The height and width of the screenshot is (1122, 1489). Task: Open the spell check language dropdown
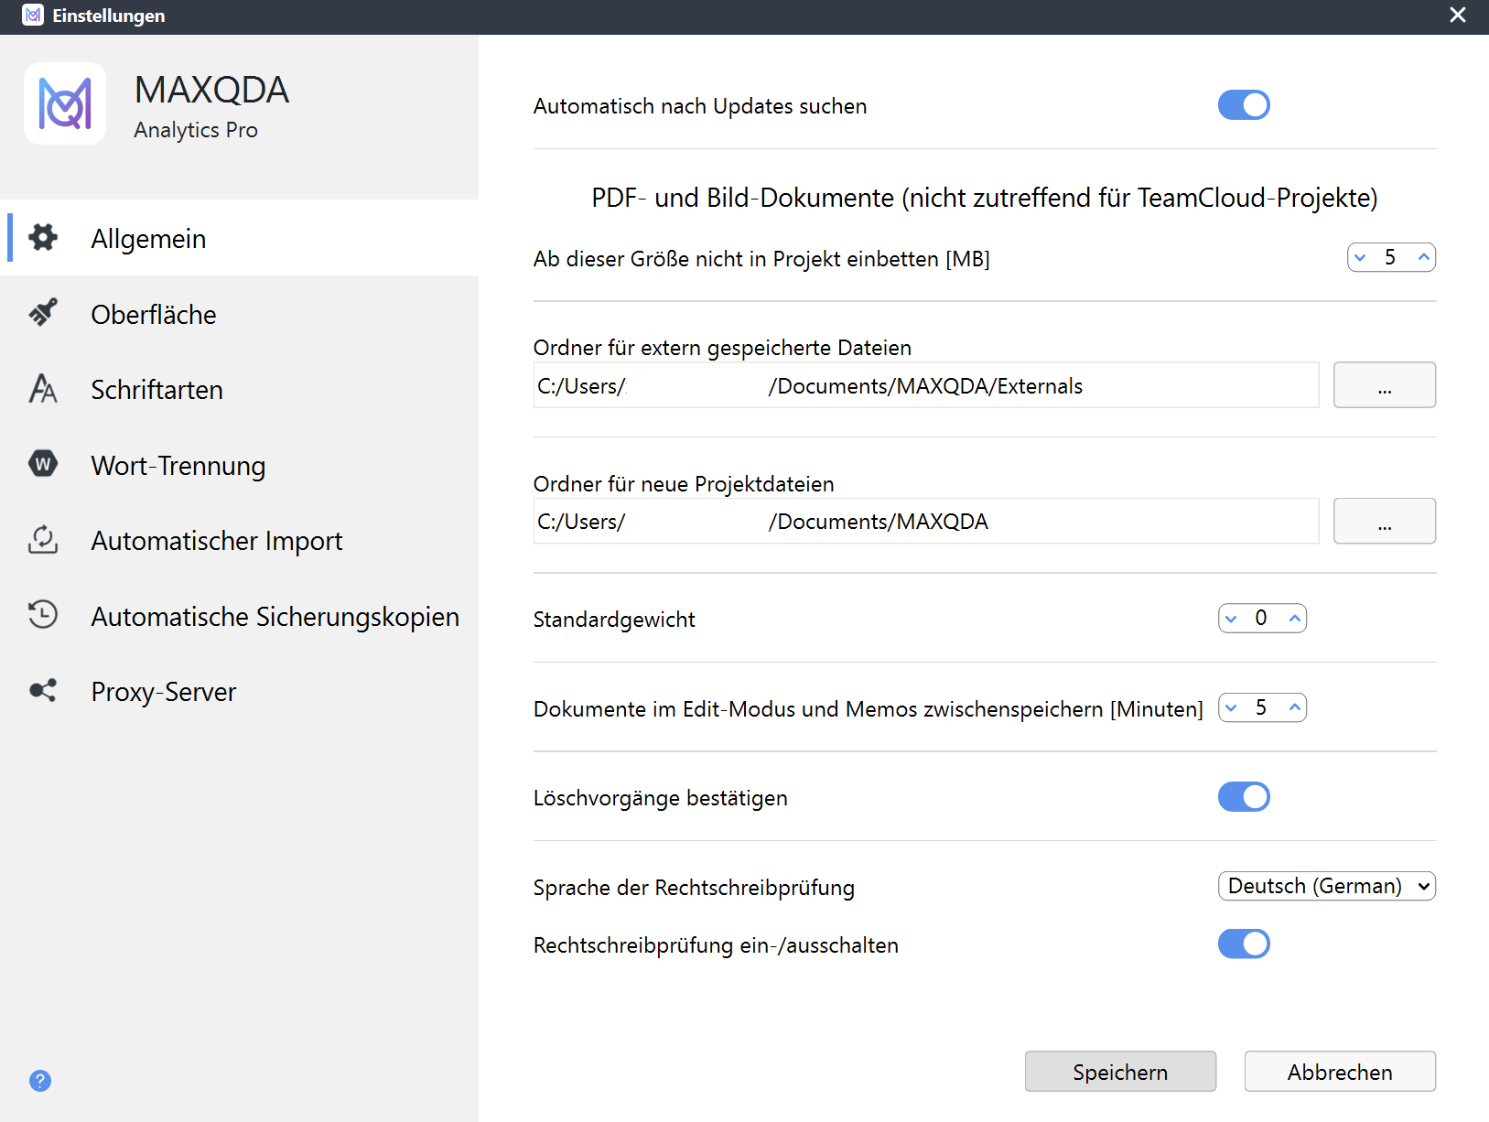pos(1326,886)
